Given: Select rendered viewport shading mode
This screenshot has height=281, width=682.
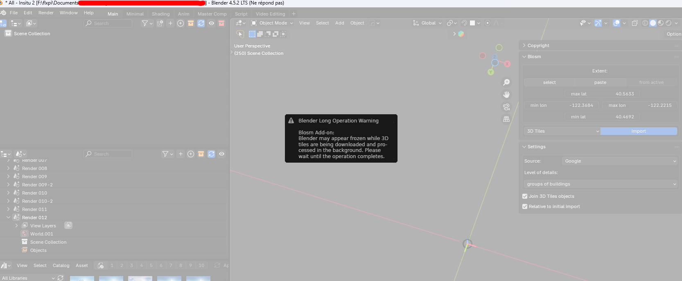Looking at the screenshot, I should point(668,23).
